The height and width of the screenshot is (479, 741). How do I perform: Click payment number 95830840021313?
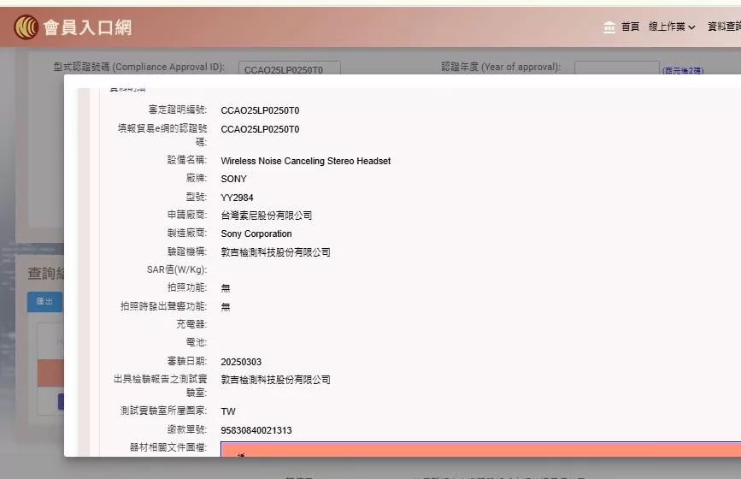(x=256, y=430)
